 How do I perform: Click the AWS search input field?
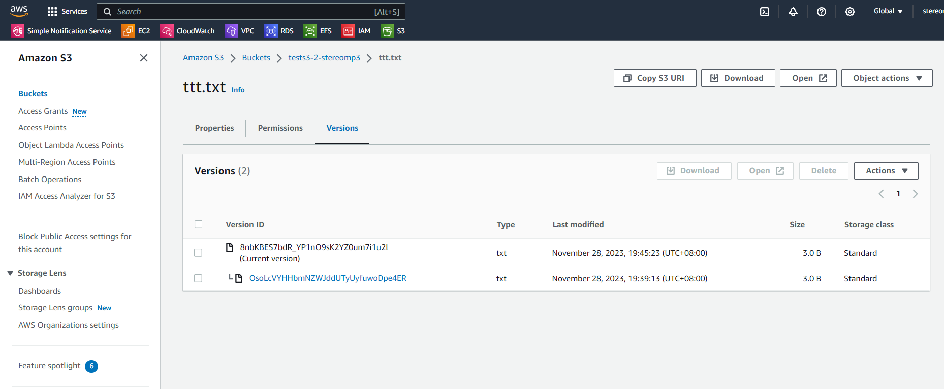pos(251,12)
